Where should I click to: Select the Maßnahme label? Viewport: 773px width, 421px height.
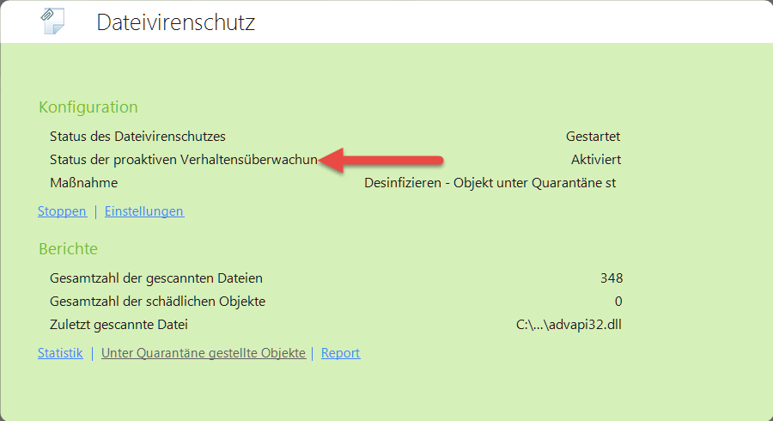(83, 183)
